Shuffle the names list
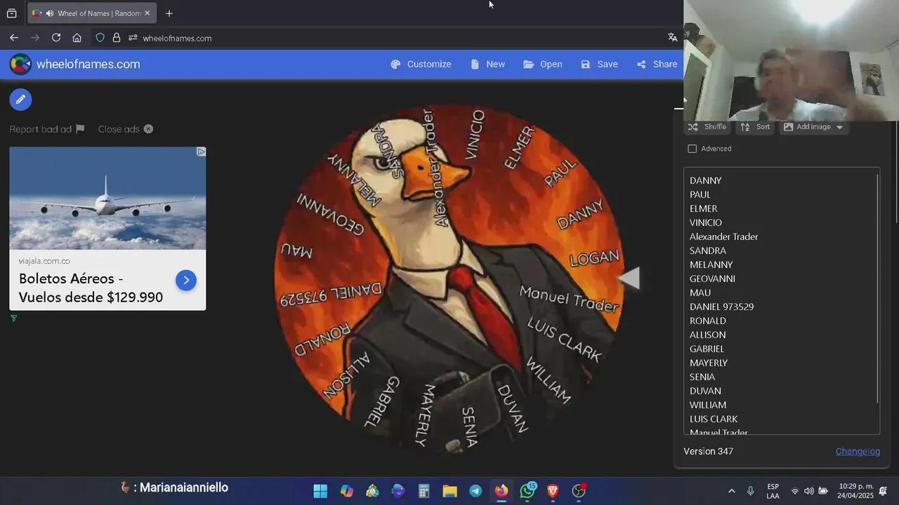 (707, 127)
